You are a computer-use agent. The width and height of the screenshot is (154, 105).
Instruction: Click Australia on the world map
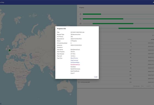(65, 87)
